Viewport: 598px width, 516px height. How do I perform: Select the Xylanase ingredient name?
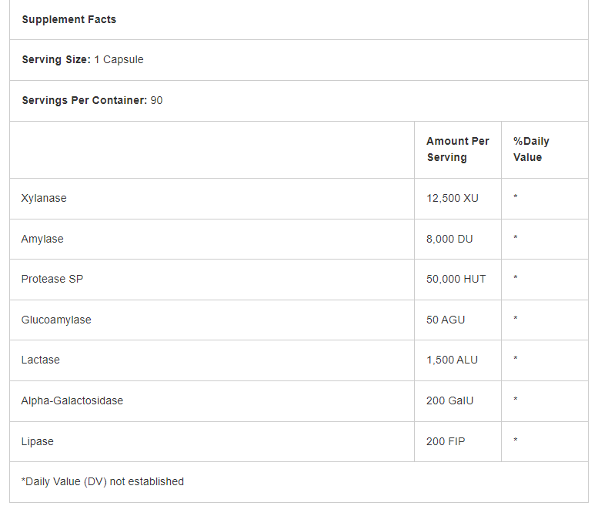44,198
